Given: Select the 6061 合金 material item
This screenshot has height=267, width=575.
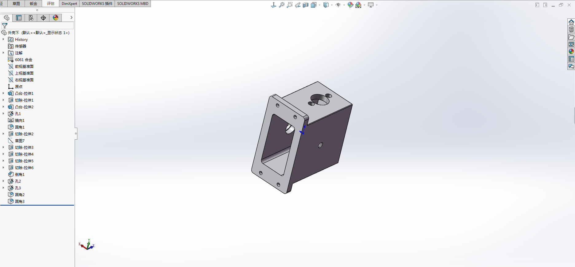Looking at the screenshot, I should (x=20, y=60).
